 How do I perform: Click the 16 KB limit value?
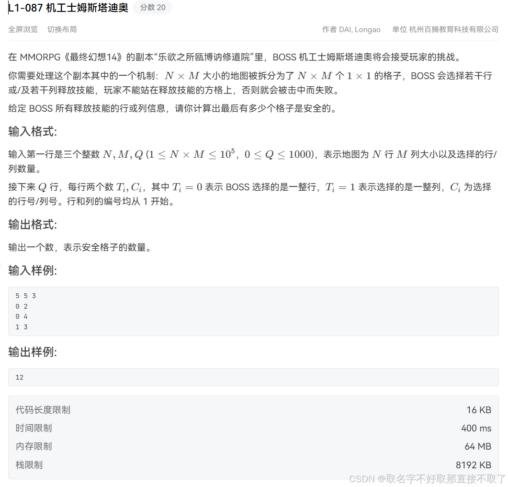pyautogui.click(x=479, y=410)
